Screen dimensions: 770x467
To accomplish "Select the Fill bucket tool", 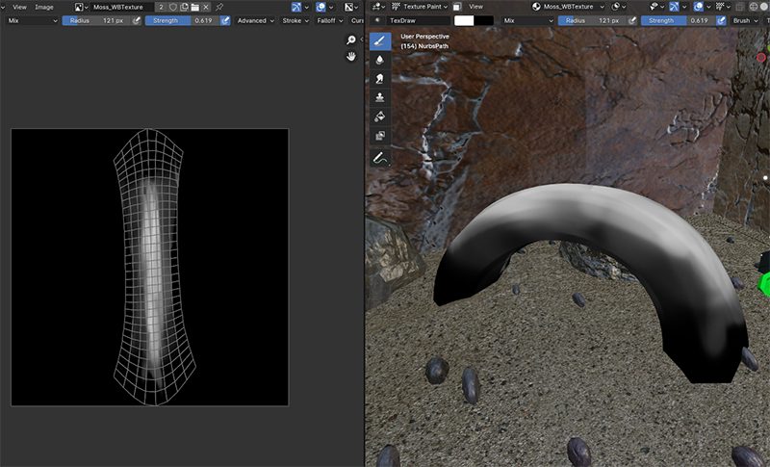I will (380, 117).
